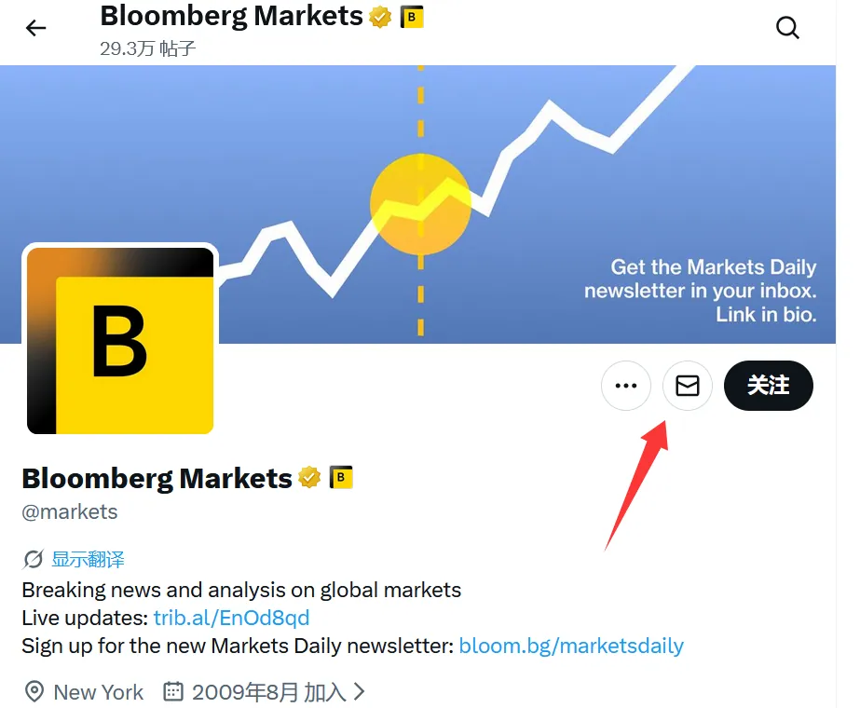This screenshot has width=860, height=708.
Task: Click the Bloomberg affiliate badge in the top header
Action: (412, 16)
